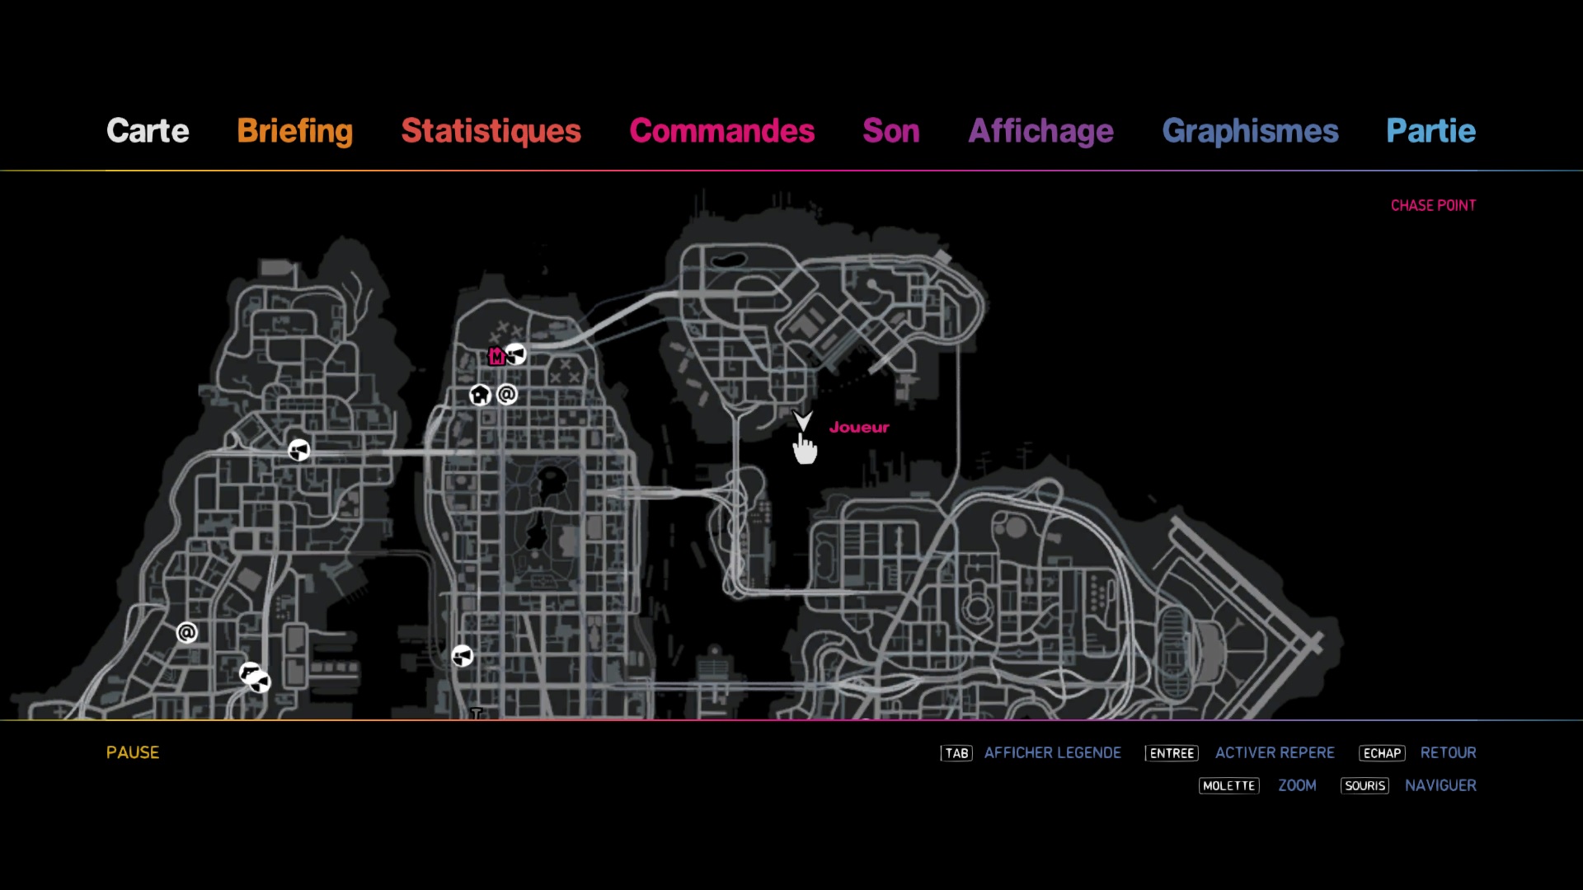Select the @ internet café blip in southern Alderney

click(187, 633)
